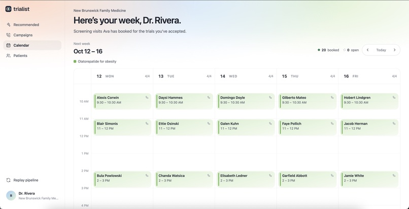Click phone icon on Gilberto Mateo visit
Image resolution: width=409 pixels, height=209 pixels.
coord(332,98)
